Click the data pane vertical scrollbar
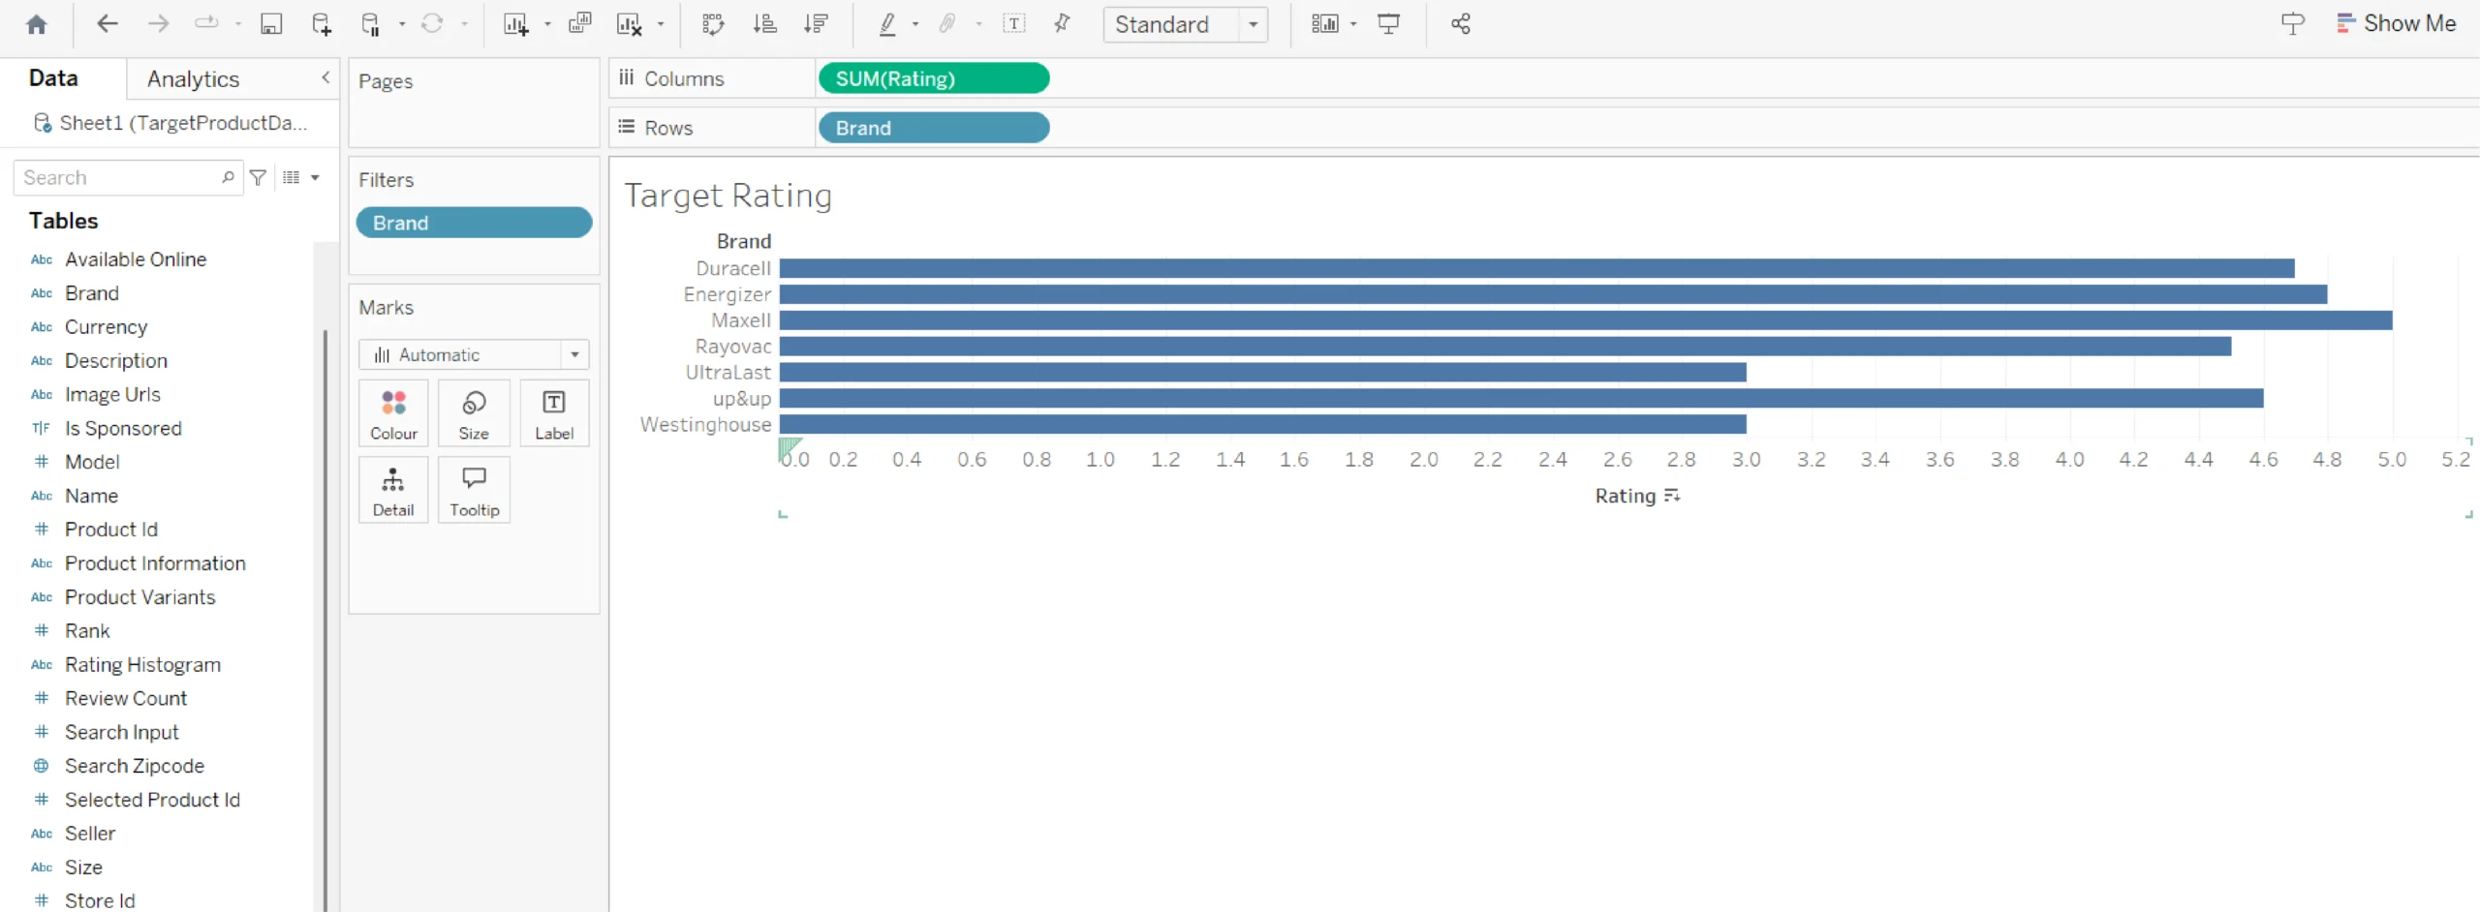 tap(325, 620)
